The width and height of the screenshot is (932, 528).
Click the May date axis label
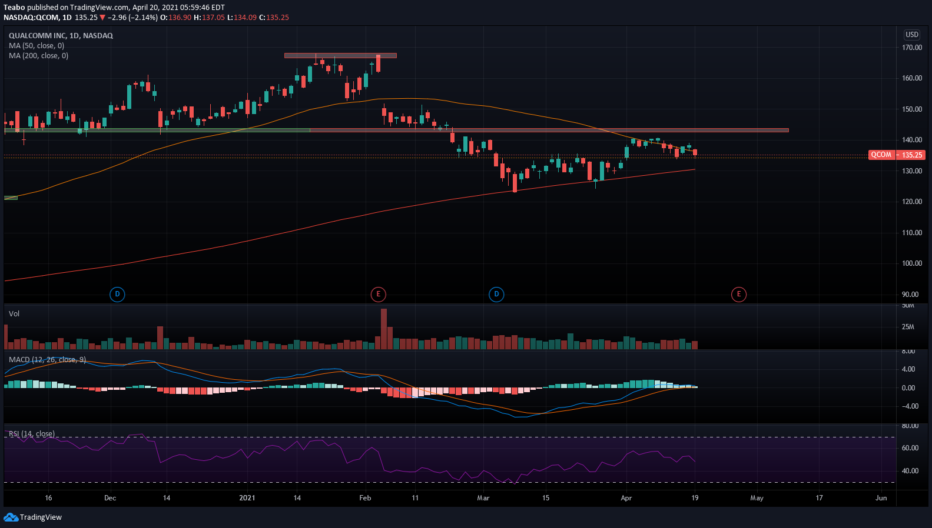click(757, 498)
